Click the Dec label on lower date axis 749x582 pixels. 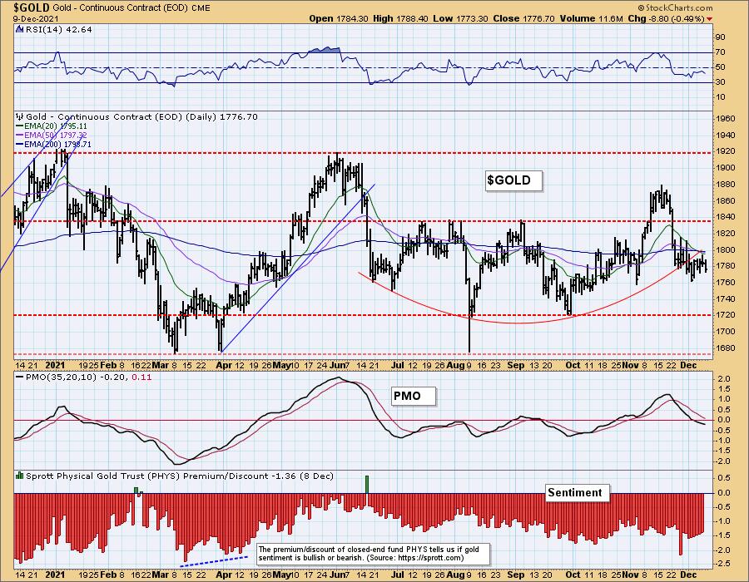point(688,575)
